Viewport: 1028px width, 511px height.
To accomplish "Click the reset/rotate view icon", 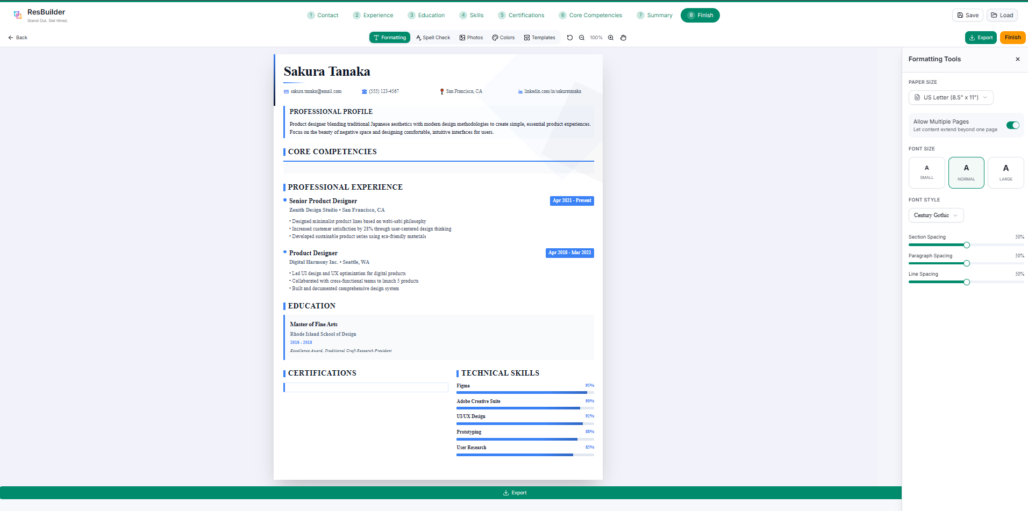I will [x=570, y=38].
